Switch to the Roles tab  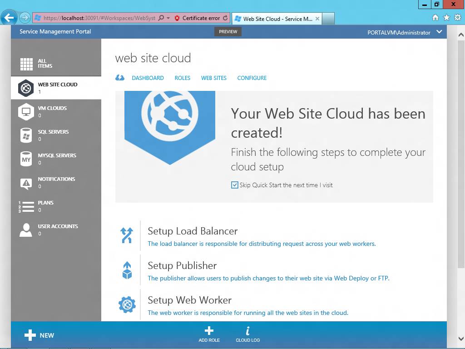click(183, 78)
